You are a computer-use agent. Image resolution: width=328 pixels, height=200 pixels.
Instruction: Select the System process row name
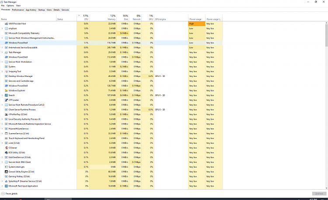pos(12,67)
